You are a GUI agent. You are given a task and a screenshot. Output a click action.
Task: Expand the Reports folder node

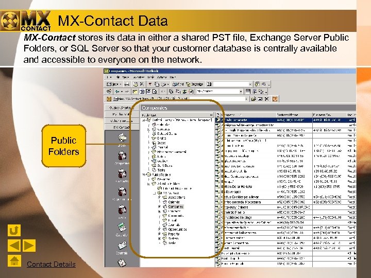(x=159, y=234)
